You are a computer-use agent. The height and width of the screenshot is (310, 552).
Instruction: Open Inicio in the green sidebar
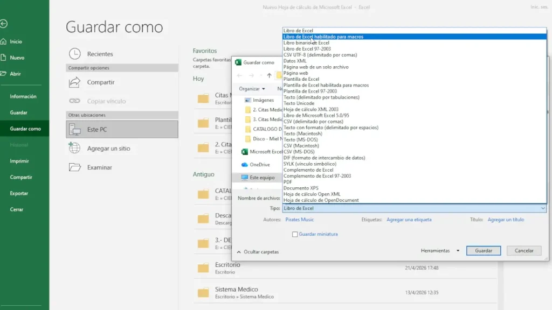point(16,41)
